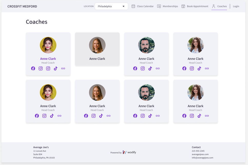Click the "11 Locust Ave" address text
Screen dimensions: 248x165
40,151
